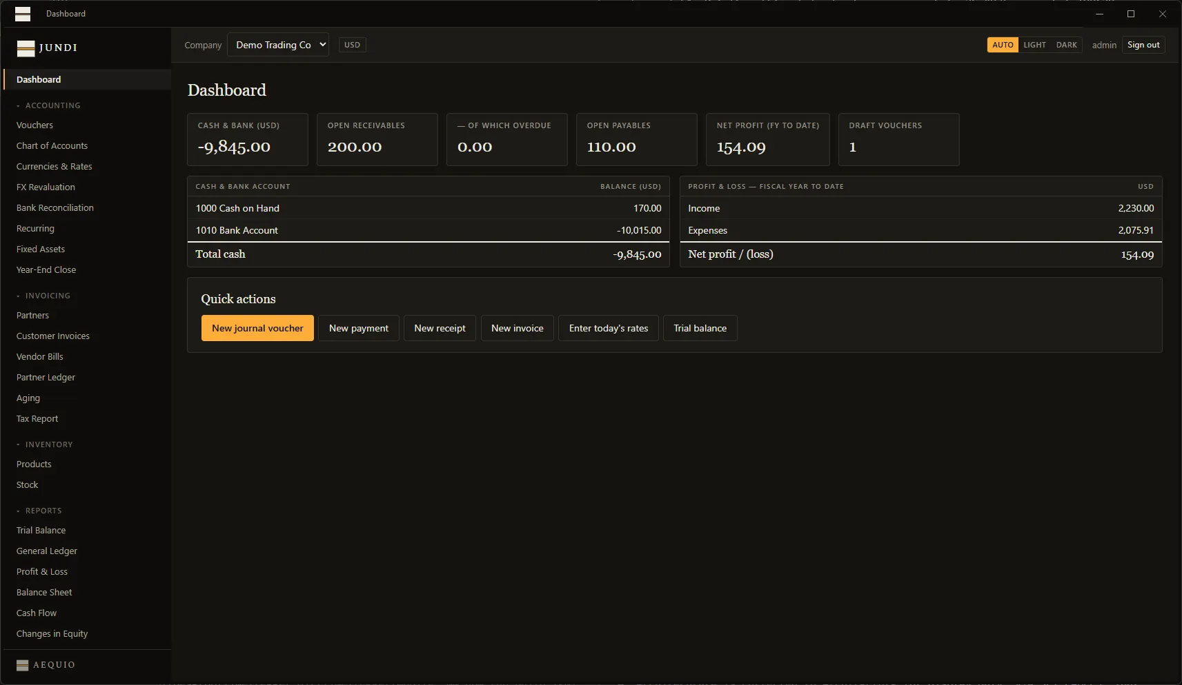Click the app icon in title bar

point(23,14)
